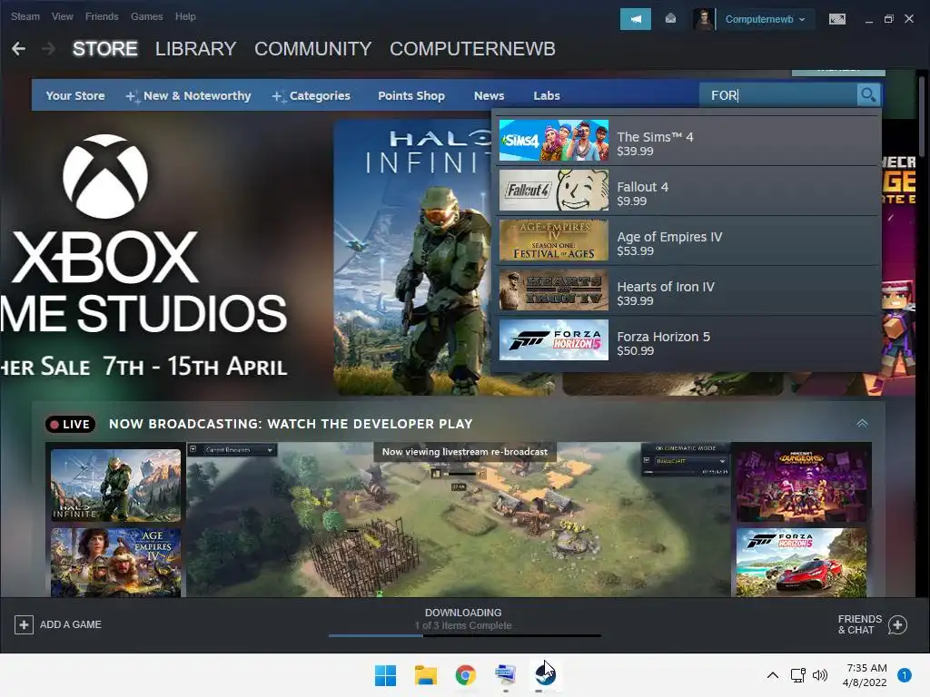This screenshot has height=697, width=930.
Task: Click the store search magnifier button
Action: pyautogui.click(x=868, y=94)
